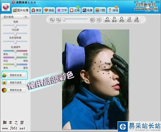This screenshot has width=161, height=132.
Task: Open the 闪图 animated image tab
Action: 100,10
